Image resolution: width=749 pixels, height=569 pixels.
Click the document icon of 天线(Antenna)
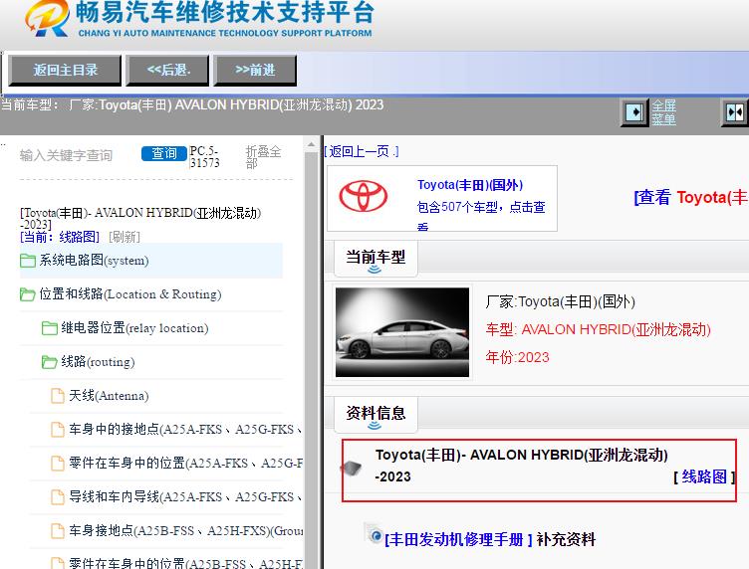[x=58, y=395]
